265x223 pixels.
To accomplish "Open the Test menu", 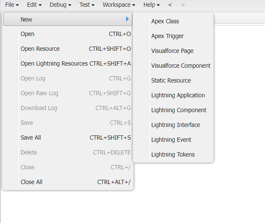I will (x=87, y=5).
